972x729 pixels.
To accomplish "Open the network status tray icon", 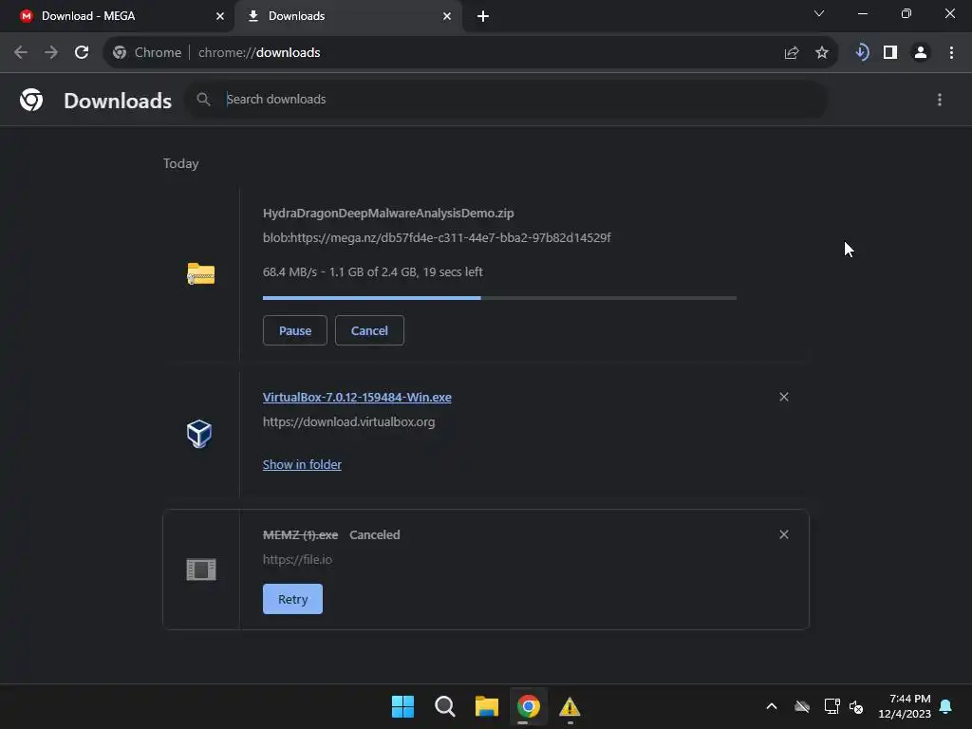I will [832, 706].
